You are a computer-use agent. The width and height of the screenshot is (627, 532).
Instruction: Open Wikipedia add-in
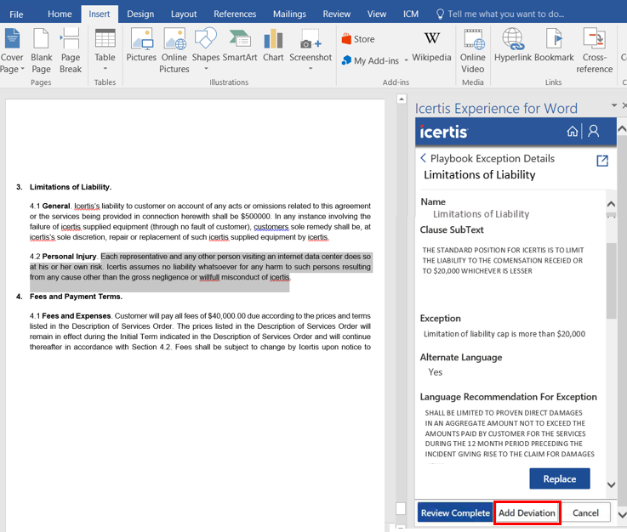432,47
